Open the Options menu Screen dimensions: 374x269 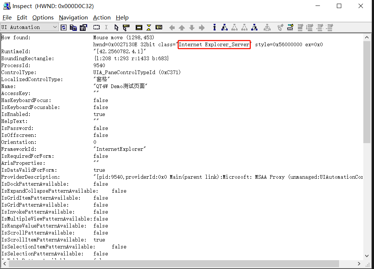pos(43,18)
